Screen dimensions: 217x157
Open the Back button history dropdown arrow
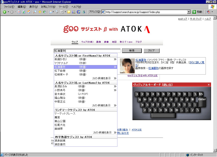8,12
